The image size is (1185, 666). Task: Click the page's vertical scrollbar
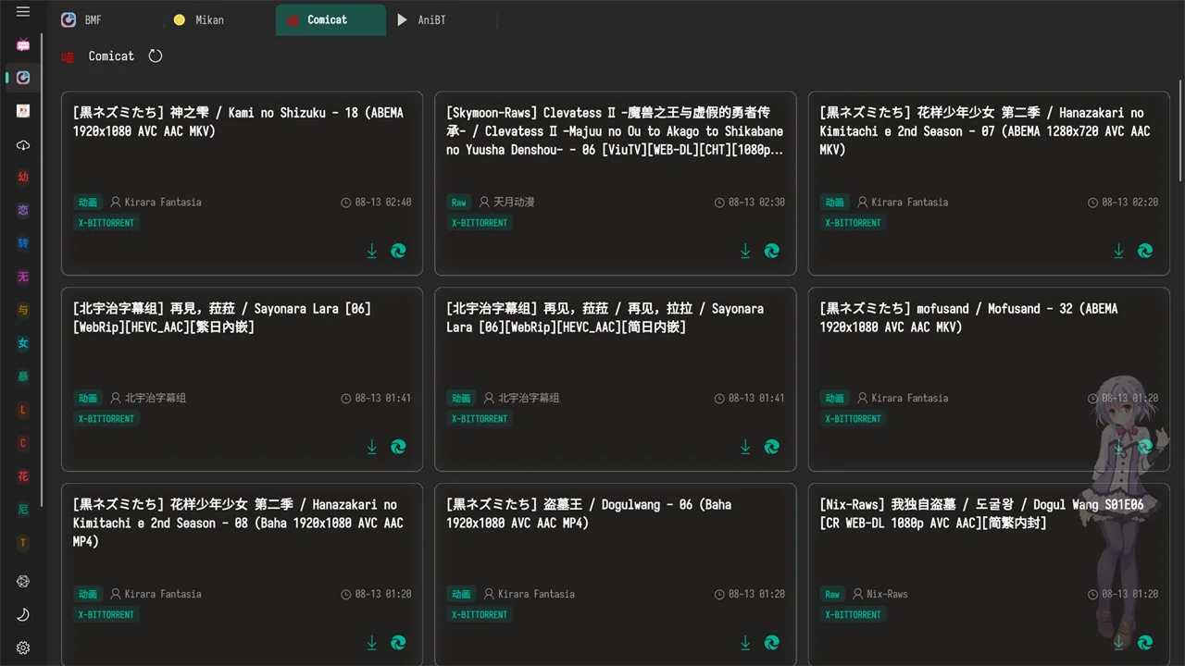point(1180,131)
